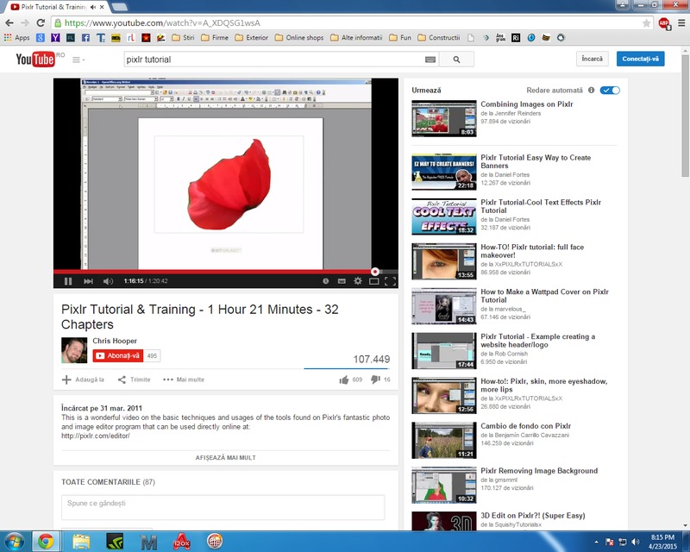Viewport: 690px width, 552px height.
Task: Open Windows Explorer from the taskbar
Action: (x=81, y=542)
